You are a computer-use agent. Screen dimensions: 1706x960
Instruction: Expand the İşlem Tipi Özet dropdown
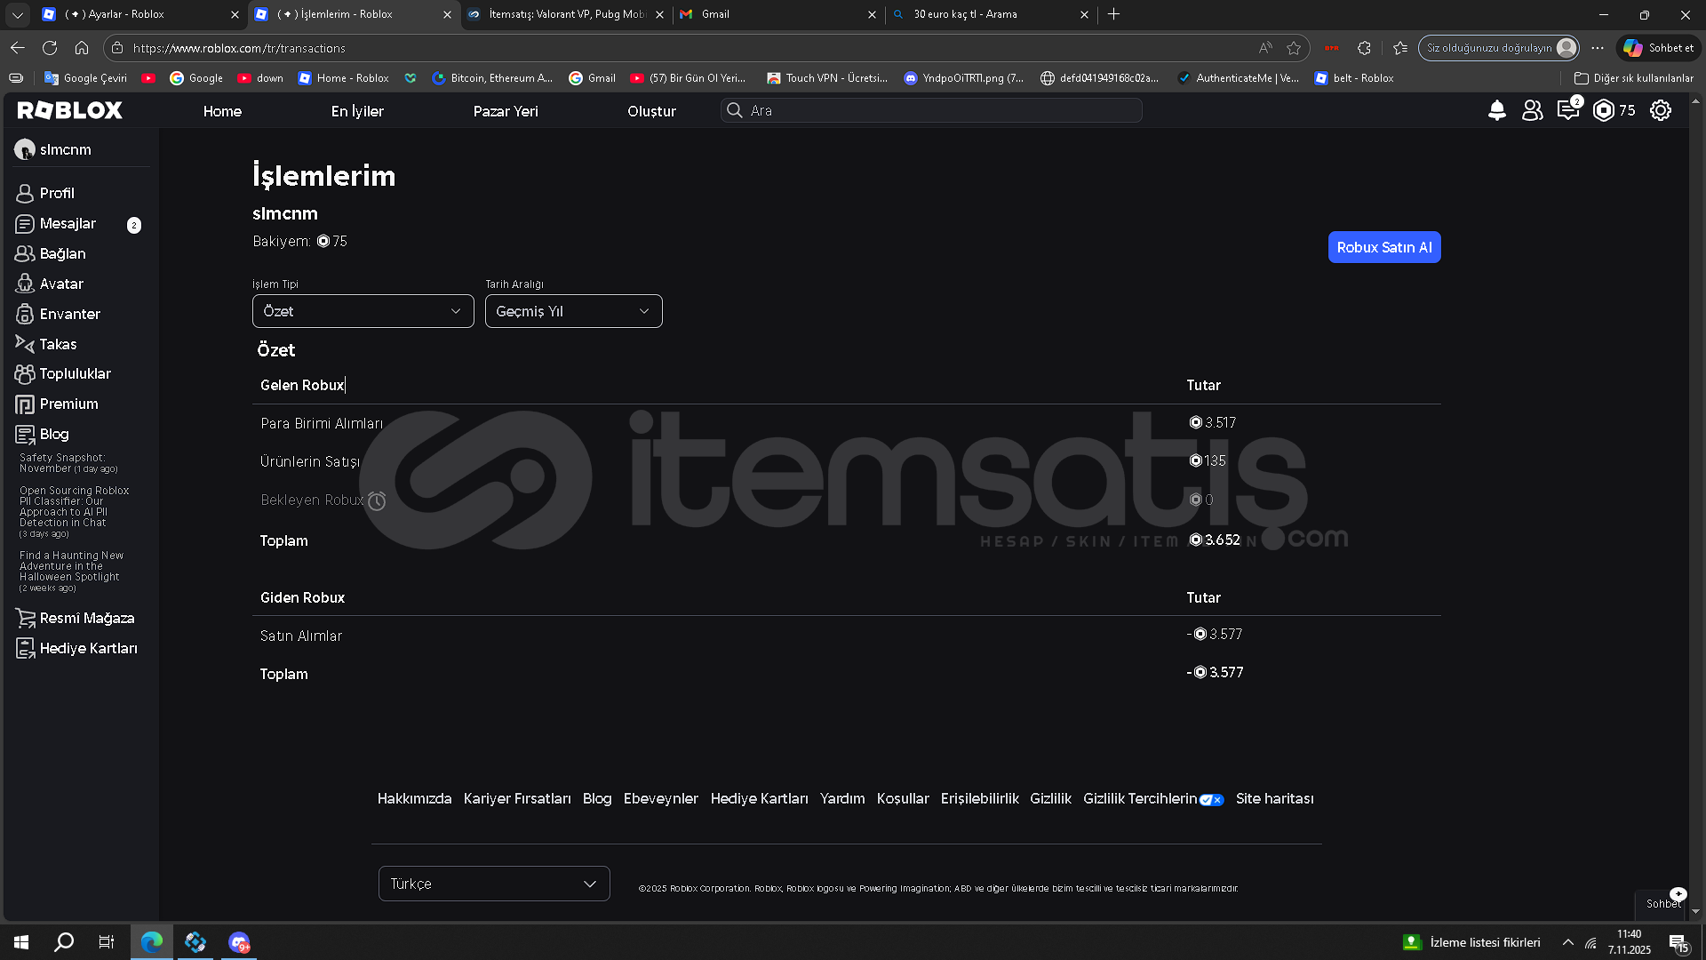[x=363, y=311]
